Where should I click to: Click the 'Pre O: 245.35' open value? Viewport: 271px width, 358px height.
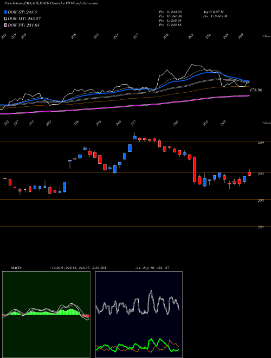(170, 11)
